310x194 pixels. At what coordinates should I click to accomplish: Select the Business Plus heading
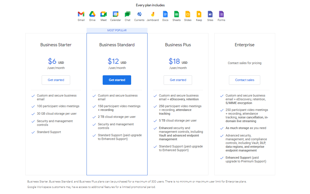tap(178, 45)
